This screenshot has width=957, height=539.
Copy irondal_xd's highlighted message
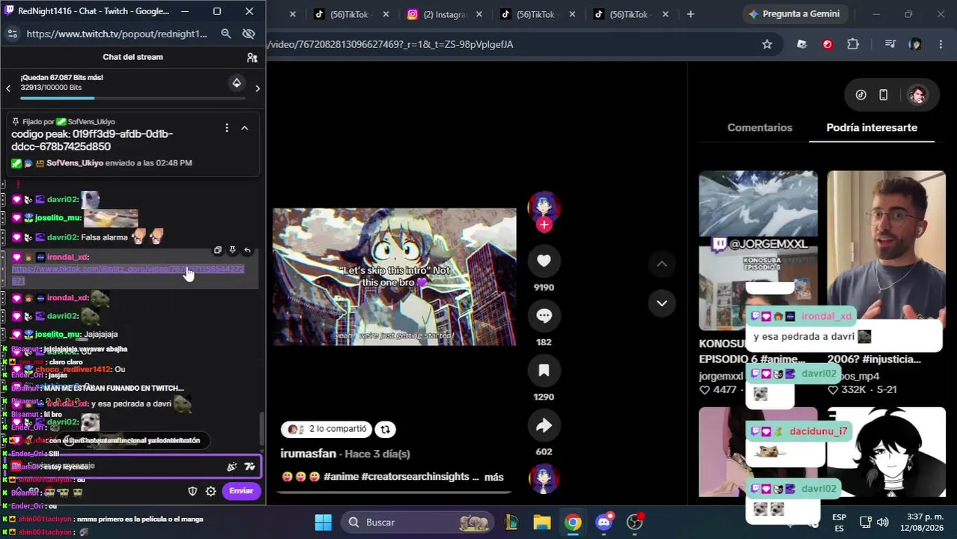tap(218, 250)
